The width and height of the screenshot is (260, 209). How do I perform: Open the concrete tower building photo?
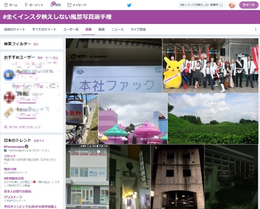coord(178,177)
